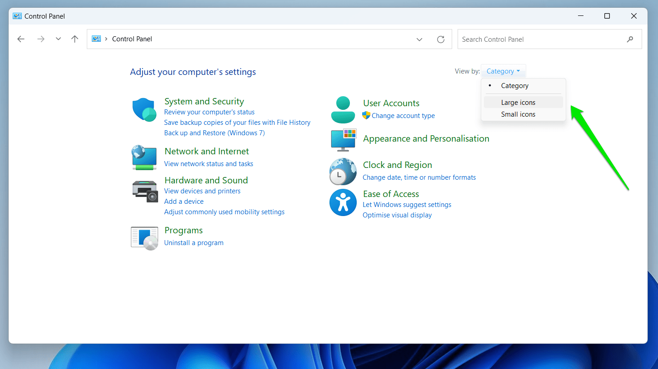This screenshot has width=658, height=369.
Task: Open the recent locations chevron
Action: coord(58,39)
